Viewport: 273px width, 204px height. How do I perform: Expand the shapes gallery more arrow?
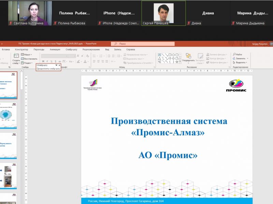181,62
